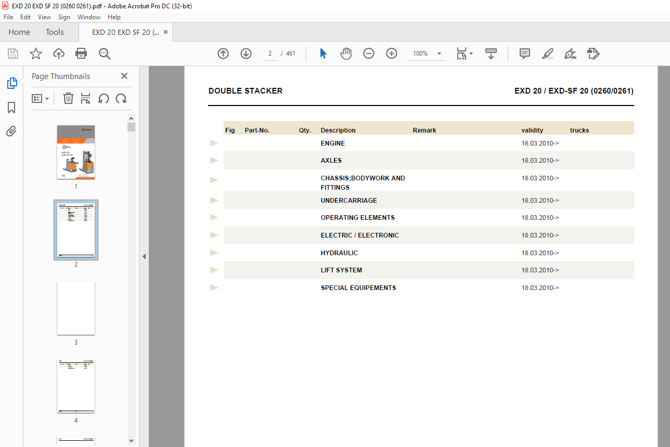Viewport: 670px width, 447px height.
Task: Switch to the Home tab
Action: pyautogui.click(x=19, y=32)
